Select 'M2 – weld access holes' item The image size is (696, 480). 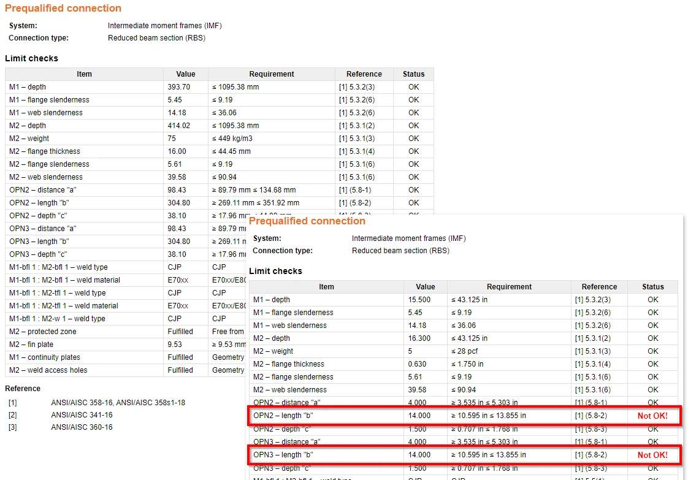tap(48, 370)
